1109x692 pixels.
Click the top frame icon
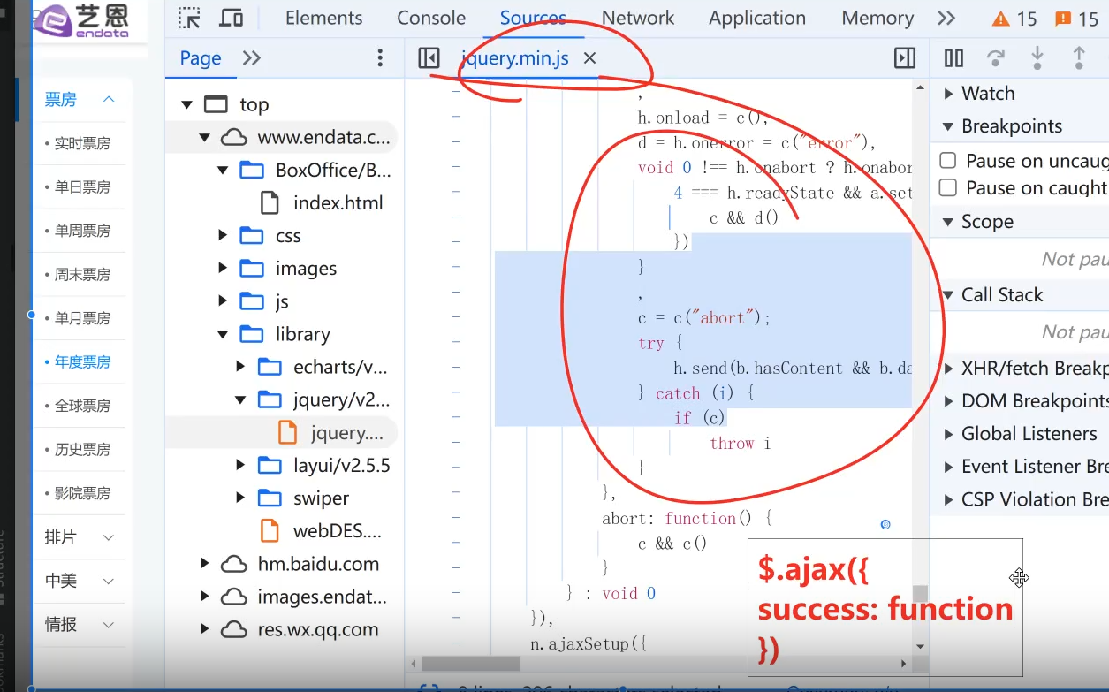[216, 104]
